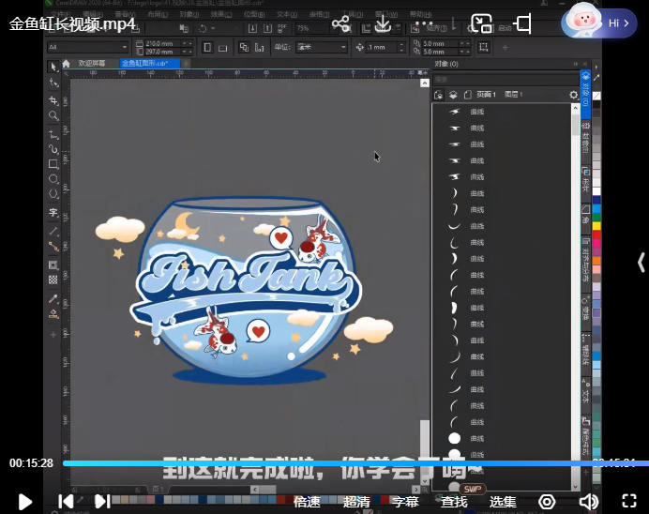649x514 pixels.
Task: Open the 字幕 subtitle options
Action: (405, 502)
